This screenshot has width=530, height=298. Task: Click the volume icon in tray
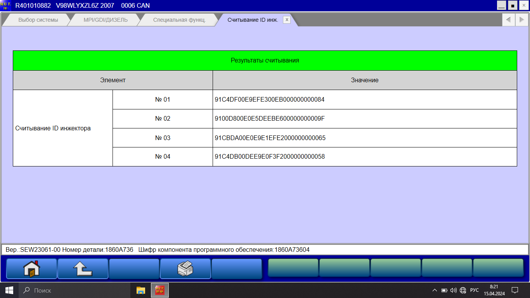(454, 290)
